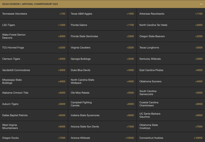205x142 pixels.
Task: Choose Campbell Fighting Camels +6000
Action: [102, 104]
